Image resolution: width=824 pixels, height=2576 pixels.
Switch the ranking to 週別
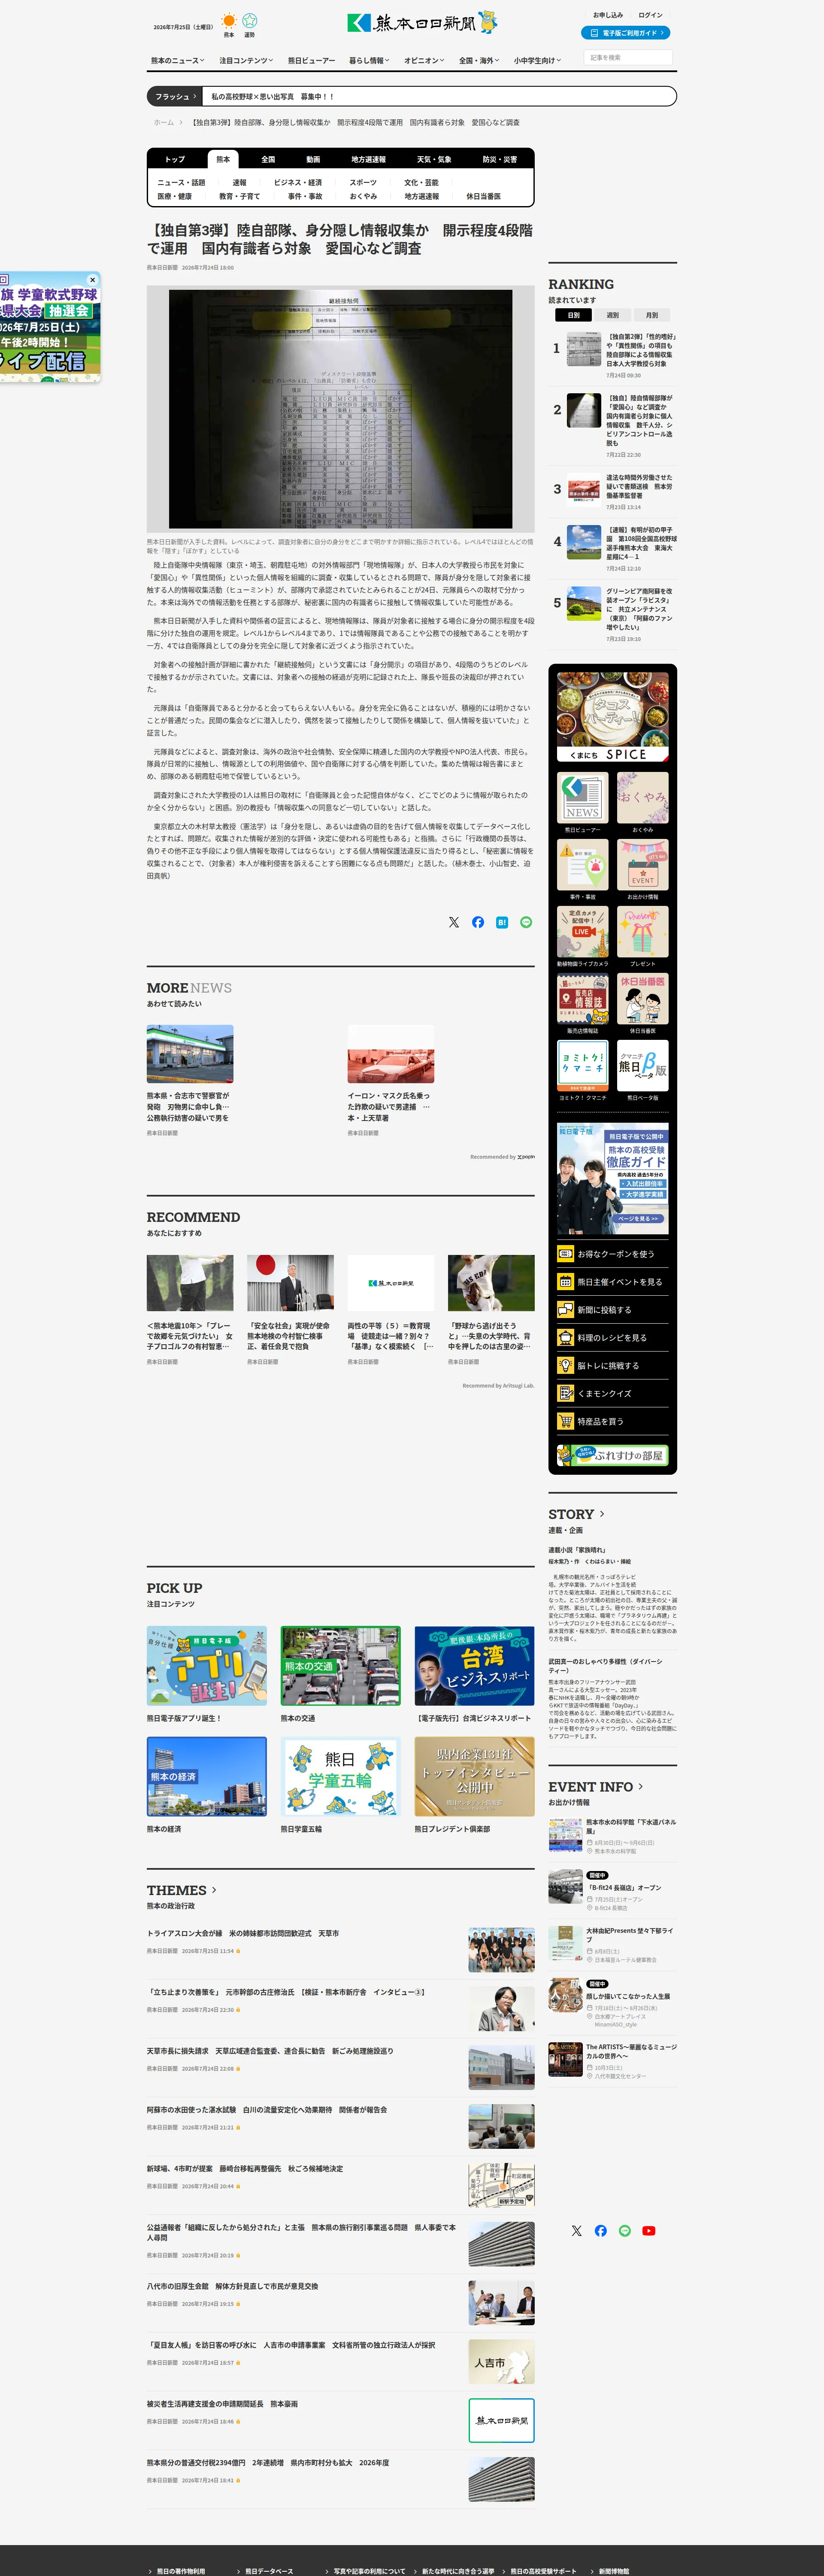612,315
